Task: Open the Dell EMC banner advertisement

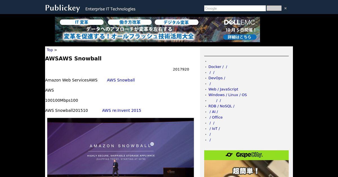Action: [157, 29]
